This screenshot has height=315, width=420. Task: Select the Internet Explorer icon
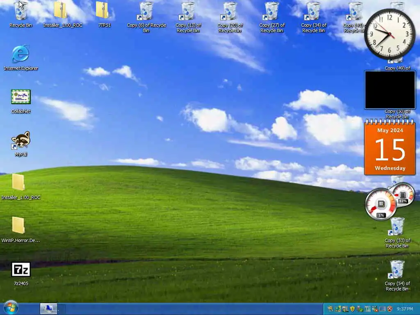pos(21,57)
